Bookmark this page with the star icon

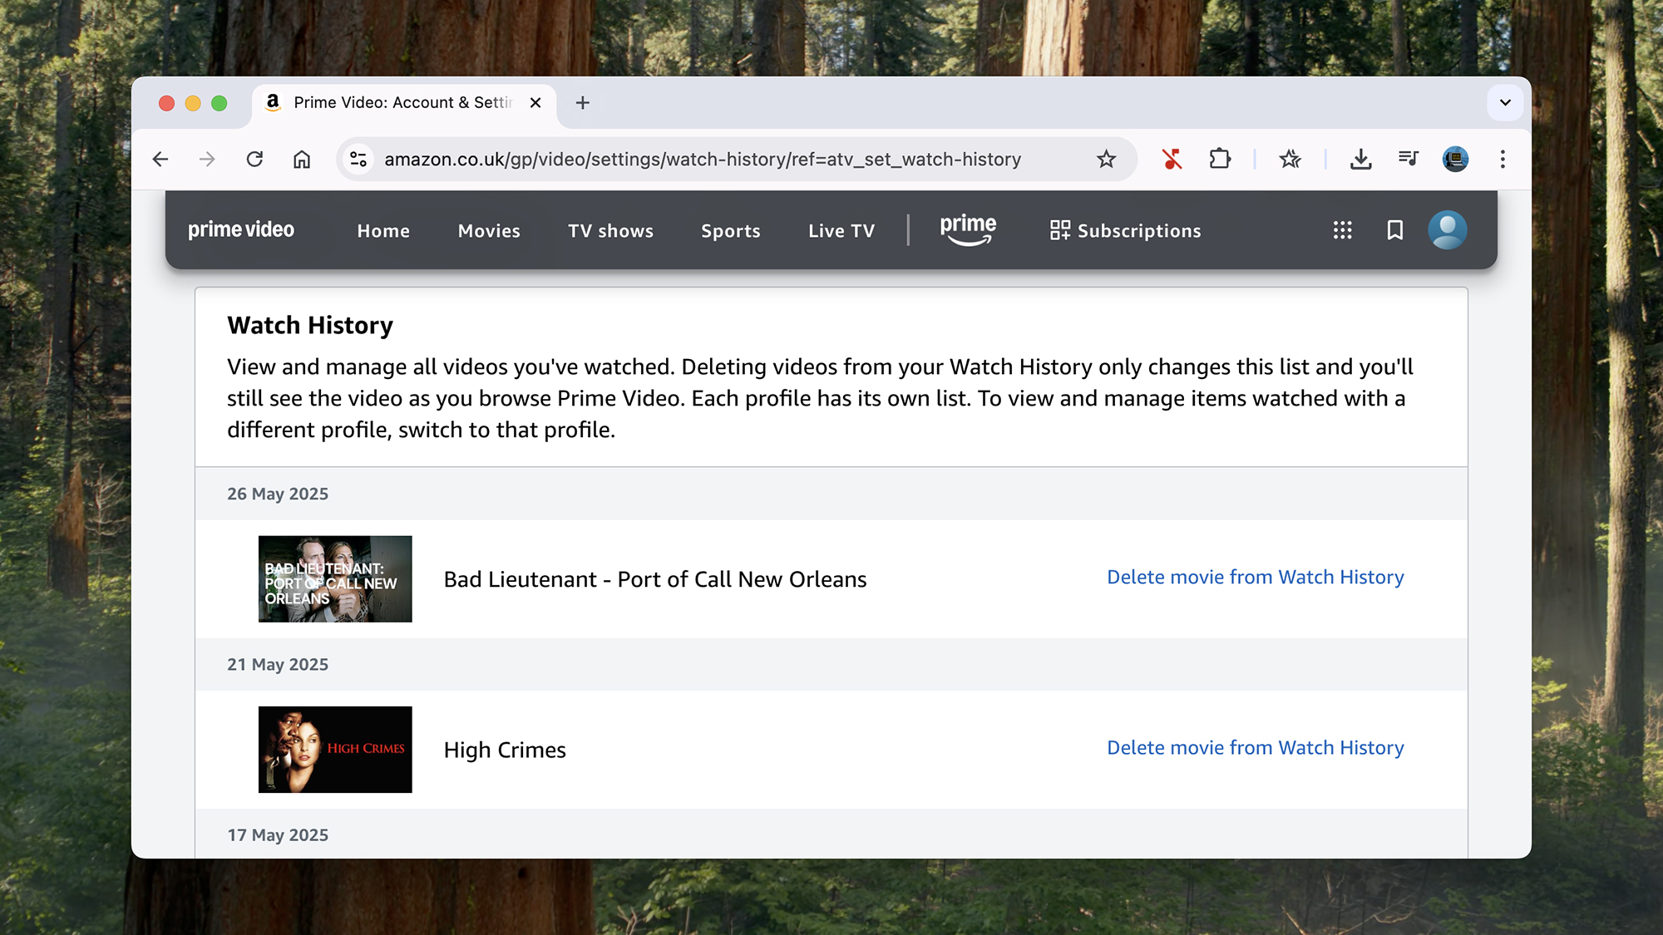coord(1105,159)
